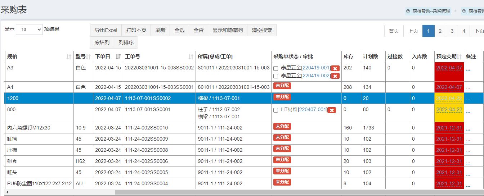Open the 显示 results-per-page dropdown

coord(29,29)
